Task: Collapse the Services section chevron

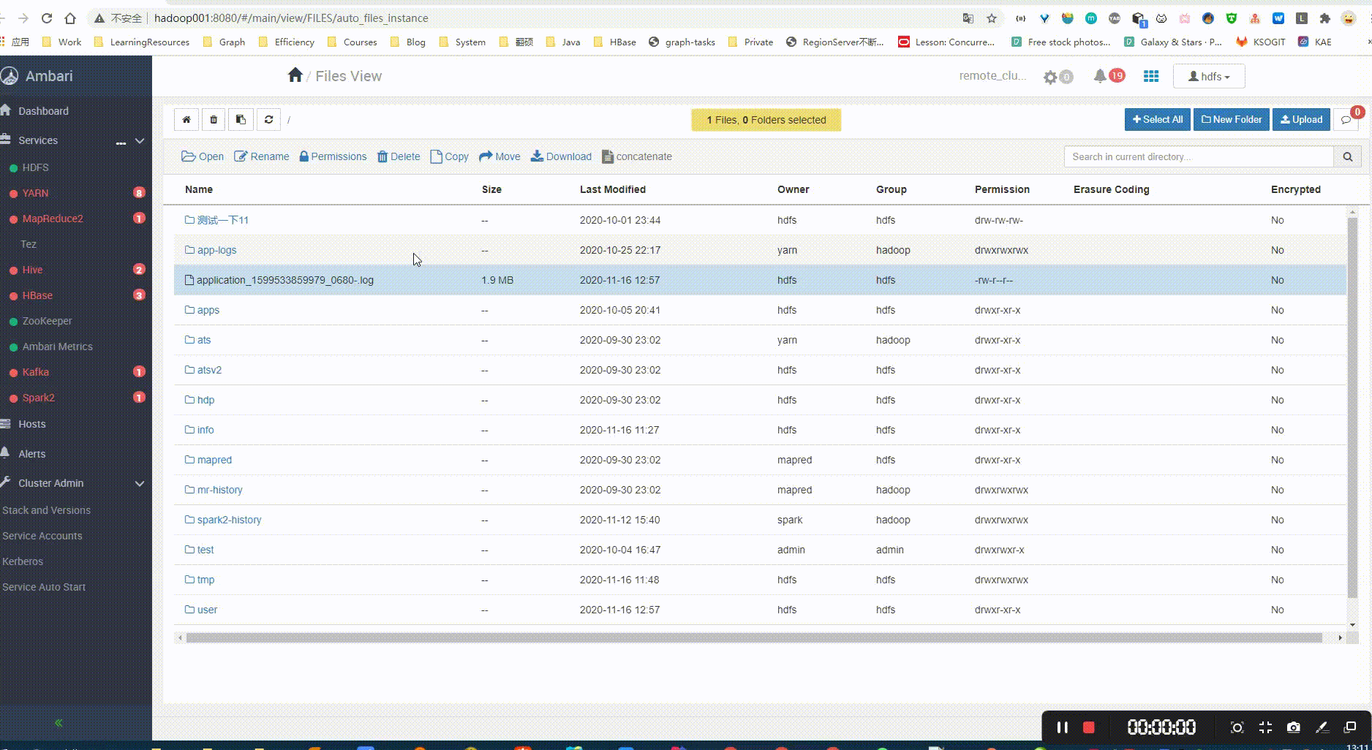Action: pyautogui.click(x=140, y=140)
